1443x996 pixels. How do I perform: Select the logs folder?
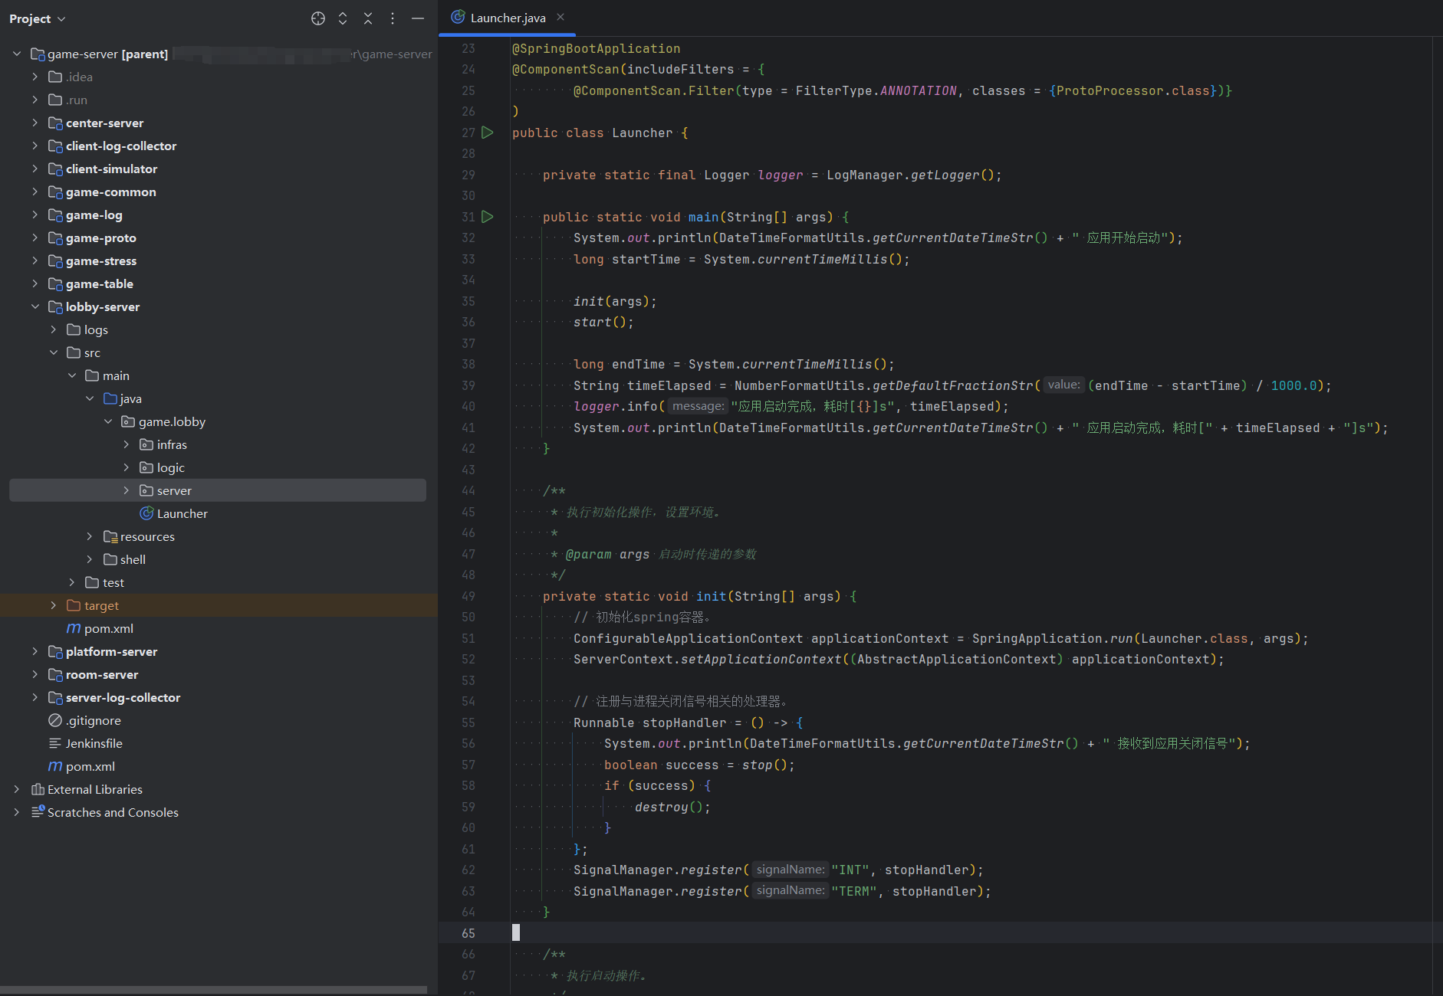96,329
